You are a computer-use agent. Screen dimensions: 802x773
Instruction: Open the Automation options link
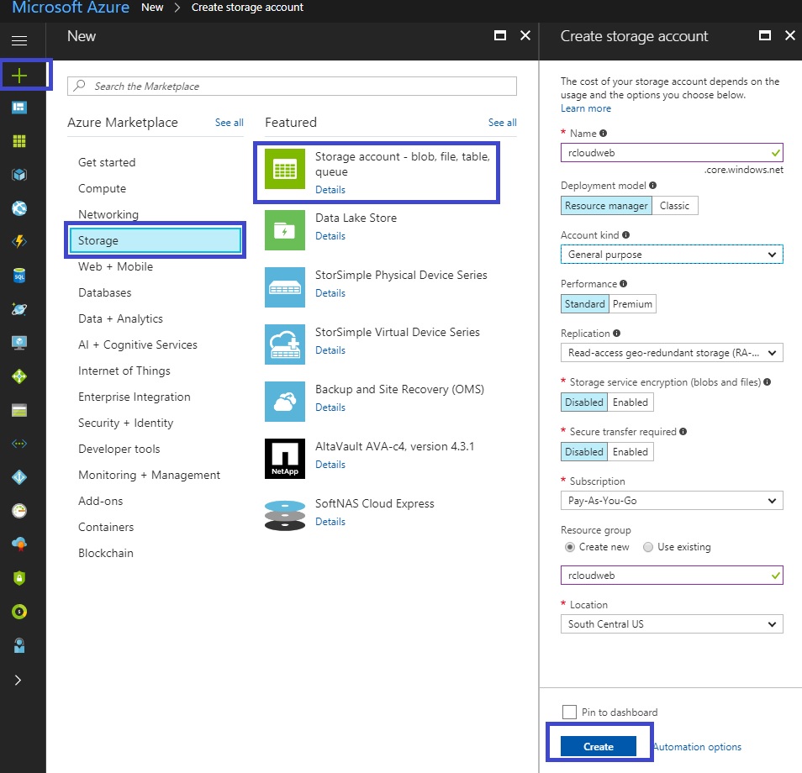pos(697,747)
